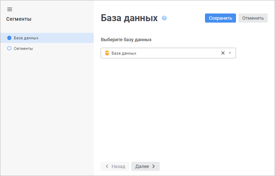This screenshot has width=275, height=176.
Task: Switch to the Сегменты step in the sidebar
Action: (x=23, y=48)
